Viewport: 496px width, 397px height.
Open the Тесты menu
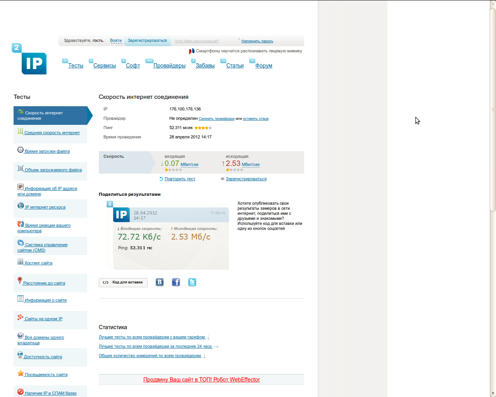click(76, 66)
